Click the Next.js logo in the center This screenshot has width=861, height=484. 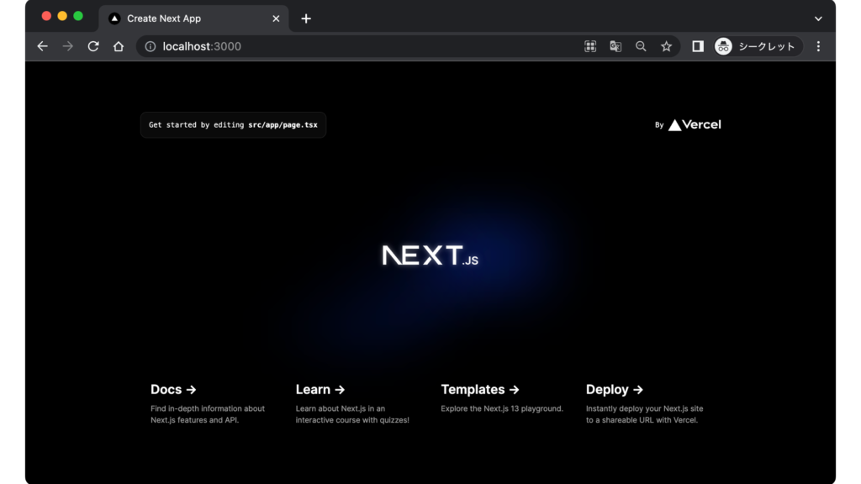(430, 255)
